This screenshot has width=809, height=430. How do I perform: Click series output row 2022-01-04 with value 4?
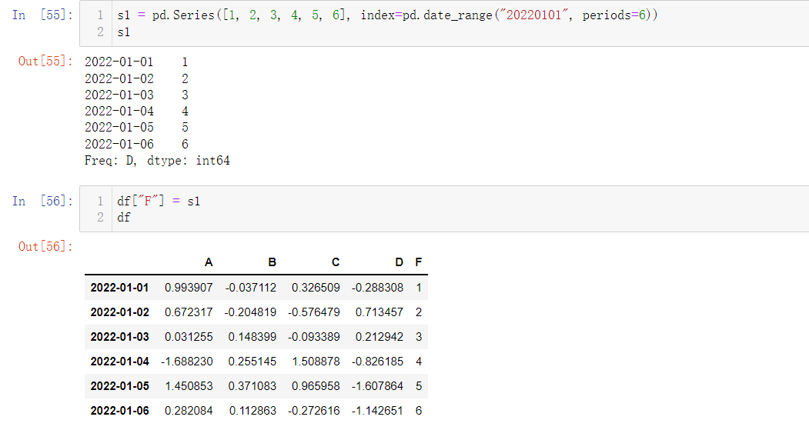click(136, 111)
